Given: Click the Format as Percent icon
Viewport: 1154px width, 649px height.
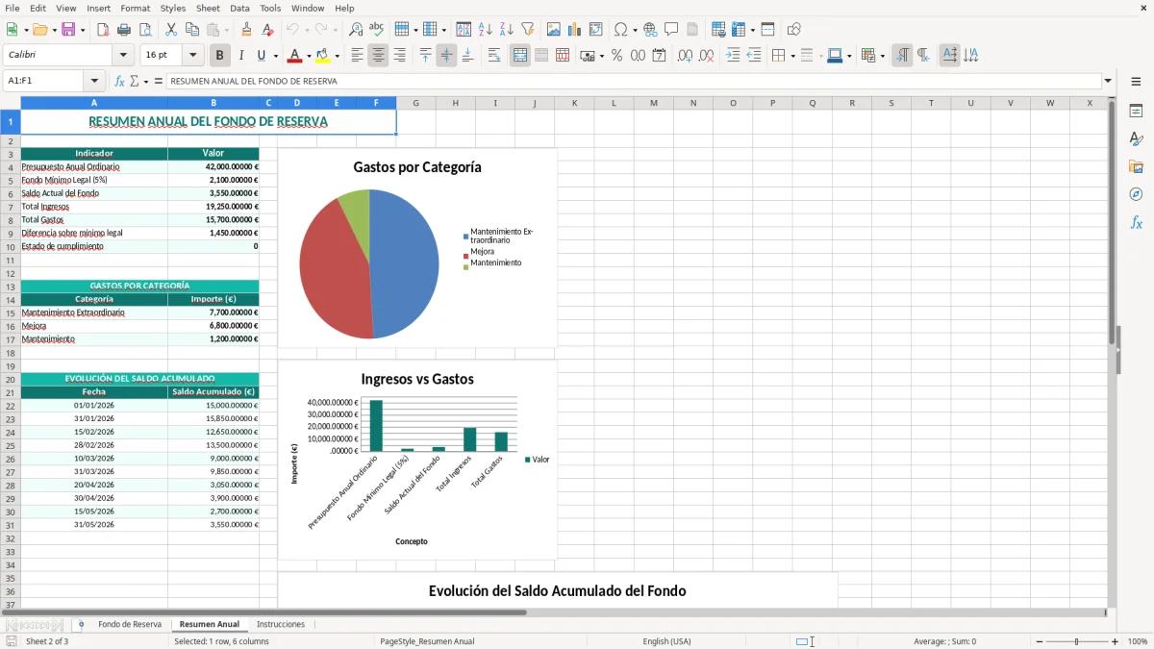Looking at the screenshot, I should (616, 56).
